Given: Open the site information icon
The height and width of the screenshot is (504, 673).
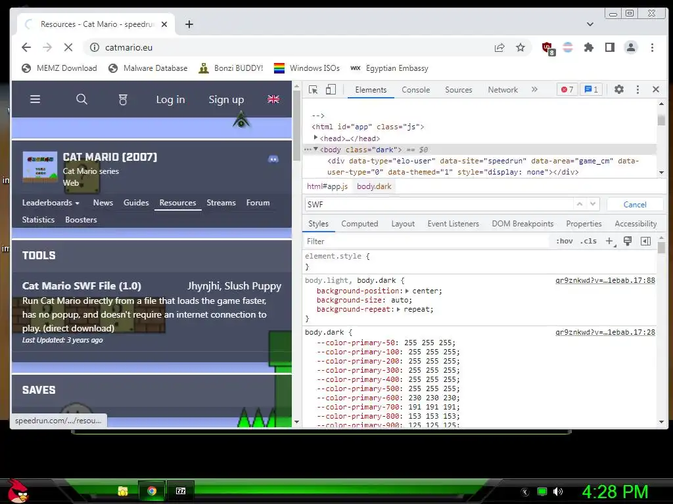Looking at the screenshot, I should click(x=95, y=47).
